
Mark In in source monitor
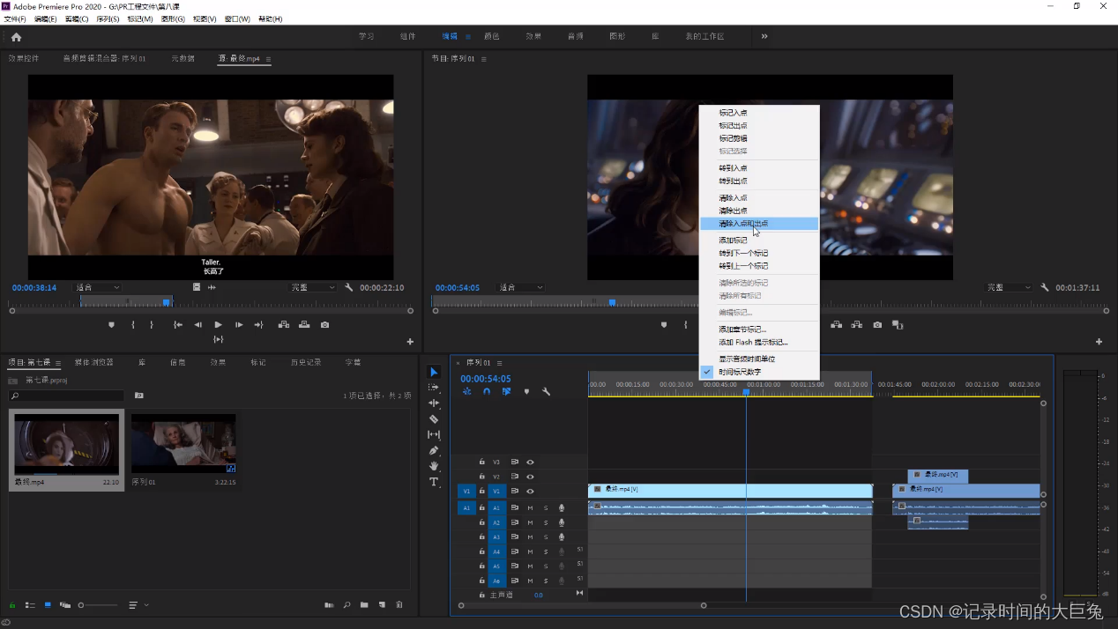pyautogui.click(x=133, y=325)
